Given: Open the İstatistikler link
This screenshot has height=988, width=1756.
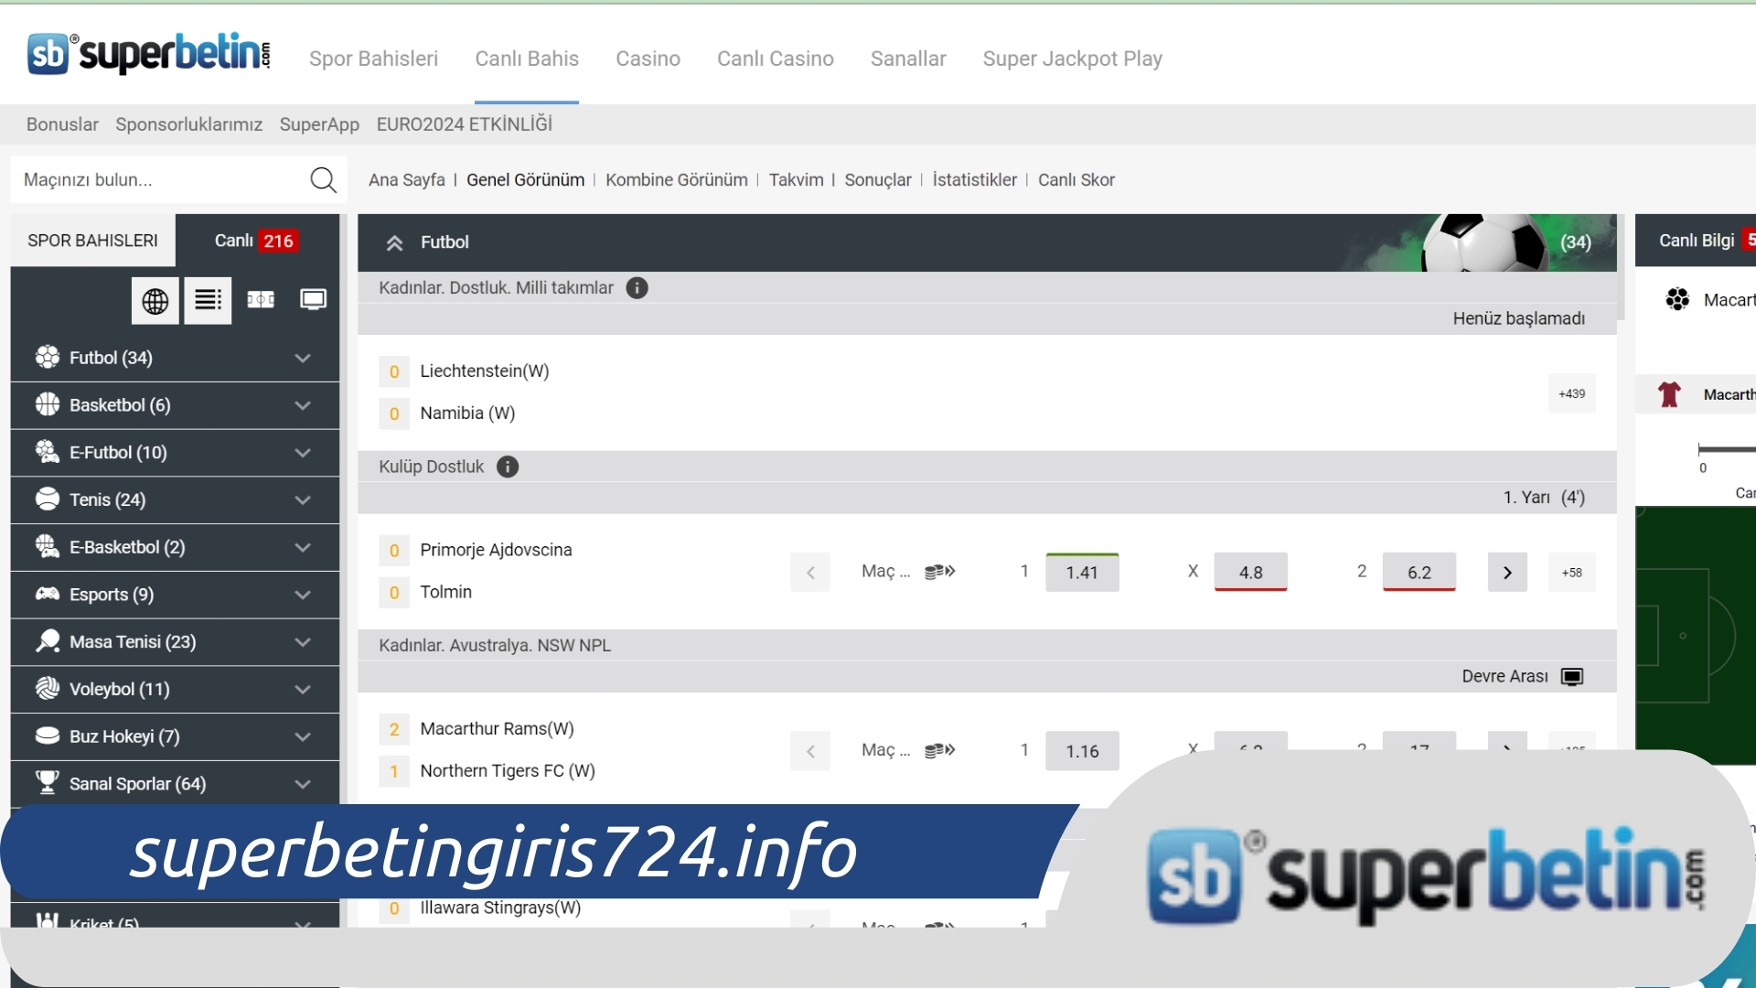Looking at the screenshot, I should point(975,180).
